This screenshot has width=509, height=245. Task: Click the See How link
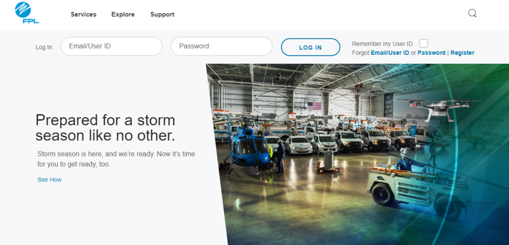(x=49, y=180)
